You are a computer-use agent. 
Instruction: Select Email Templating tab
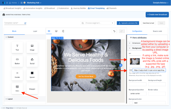pos(96,8)
